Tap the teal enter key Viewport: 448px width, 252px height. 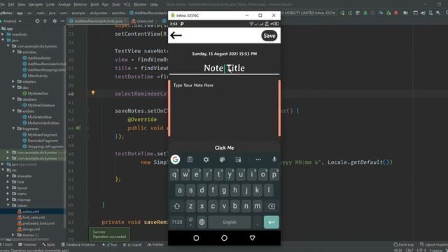pyautogui.click(x=272, y=222)
